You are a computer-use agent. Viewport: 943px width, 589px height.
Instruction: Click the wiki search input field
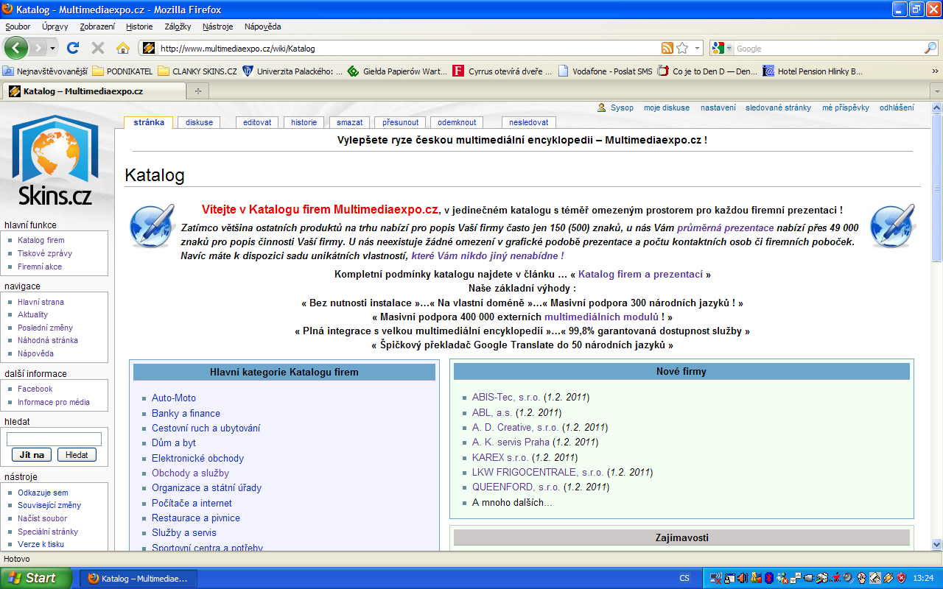coord(54,440)
